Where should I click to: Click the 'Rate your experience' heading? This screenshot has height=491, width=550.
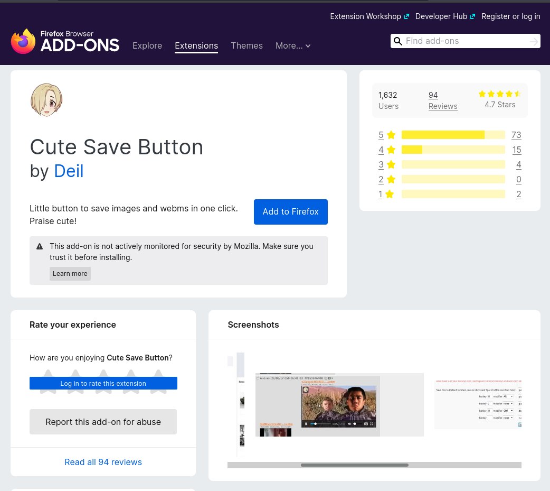pos(73,325)
